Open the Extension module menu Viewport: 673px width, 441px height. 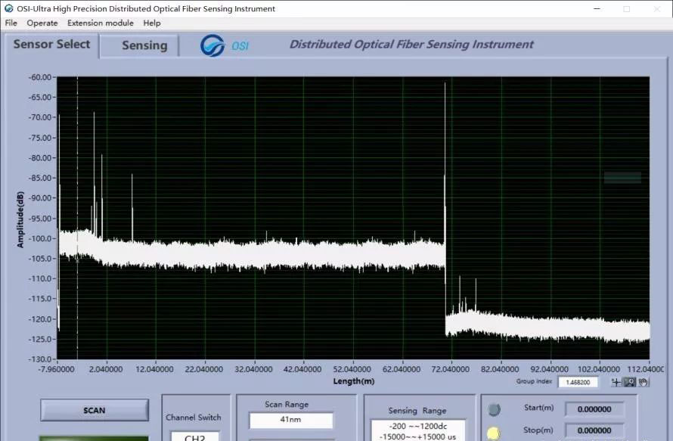pos(100,23)
